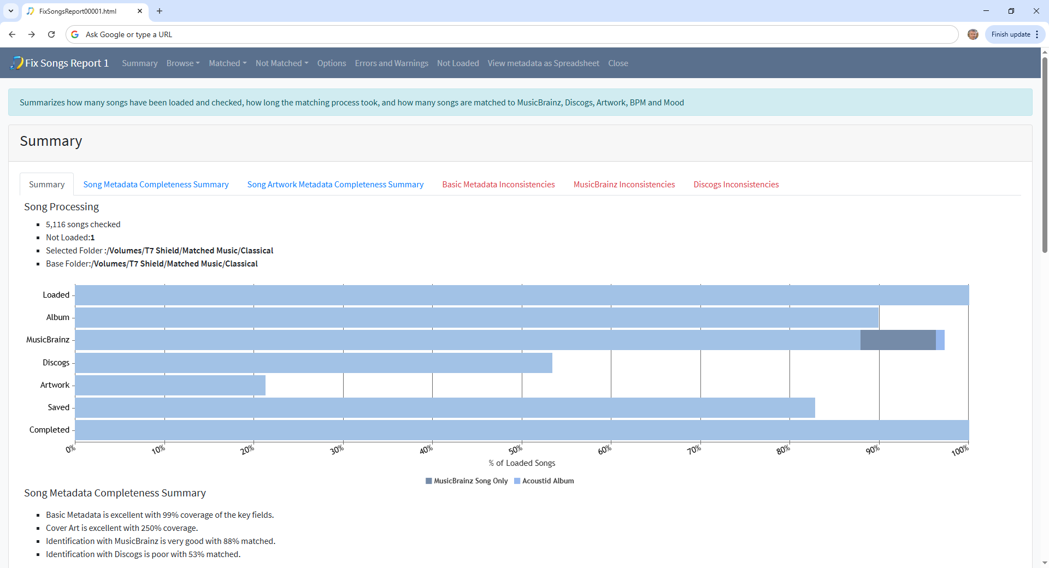Click the browser forward arrow
The width and height of the screenshot is (1049, 568).
(x=32, y=34)
